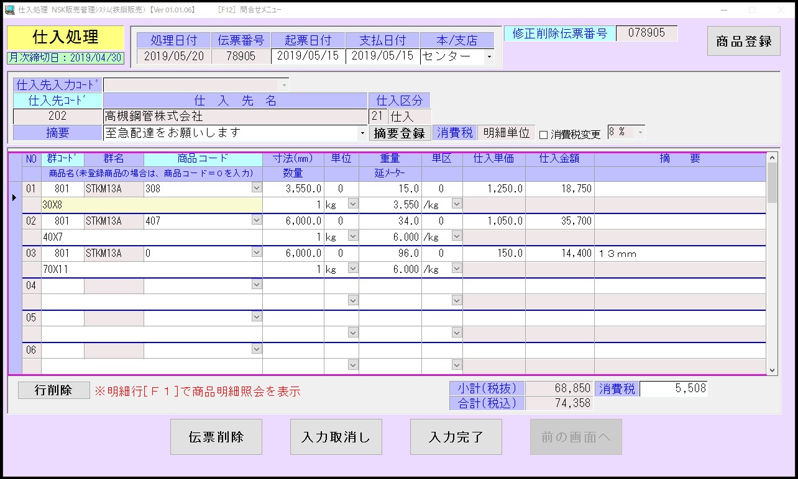Image resolution: width=798 pixels, height=479 pixels.
Task: Click the 商品登録 button
Action: [x=744, y=41]
